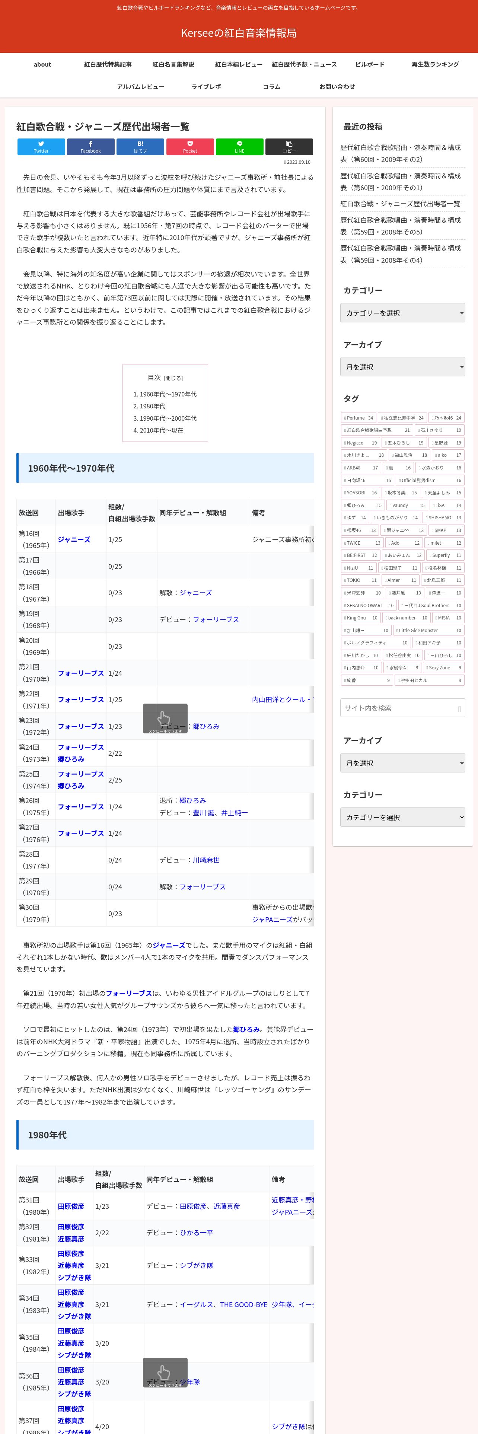Viewport: 478px width, 1434px height.
Task: Jump to 1960年代〜1970年代 in contents
Action: tap(168, 394)
